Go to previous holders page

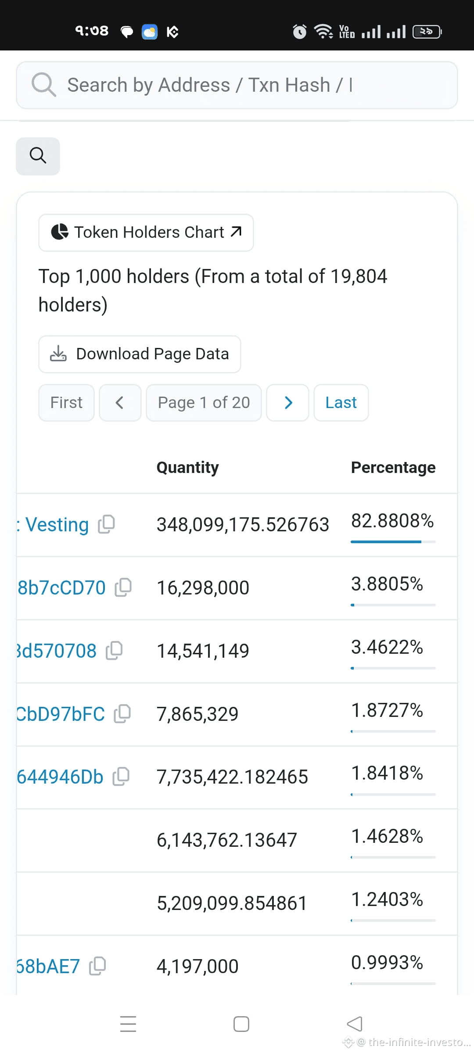click(120, 403)
